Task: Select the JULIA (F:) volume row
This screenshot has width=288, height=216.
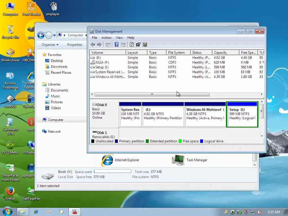Action: click(x=177, y=62)
